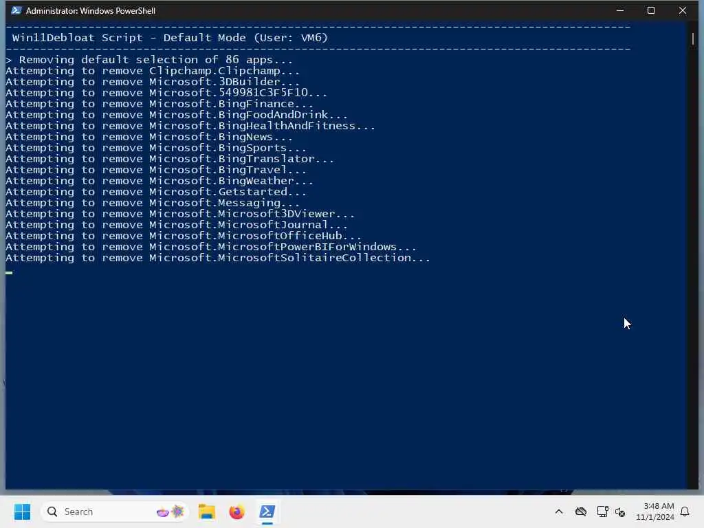Click the Microsoft.Getstarted line
Image resolution: width=704 pixels, height=528 pixels.
pyautogui.click(x=156, y=192)
